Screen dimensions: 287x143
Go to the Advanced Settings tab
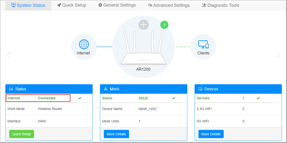coord(169,5)
